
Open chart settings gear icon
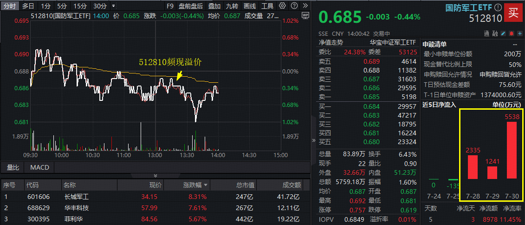pyautogui.click(x=282, y=6)
